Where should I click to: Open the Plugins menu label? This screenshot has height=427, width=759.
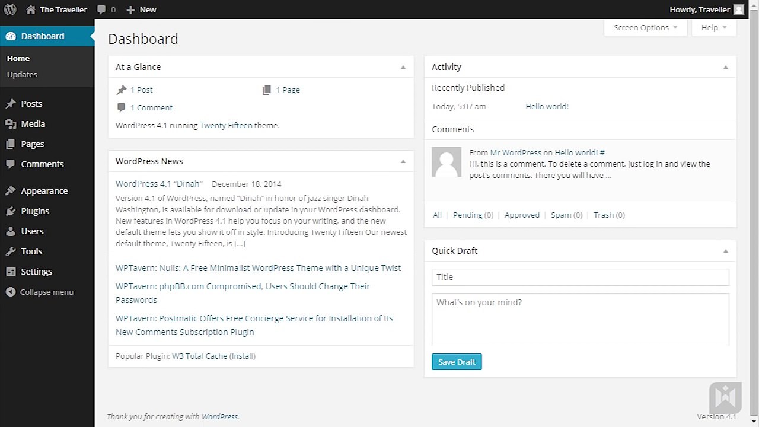pos(35,211)
